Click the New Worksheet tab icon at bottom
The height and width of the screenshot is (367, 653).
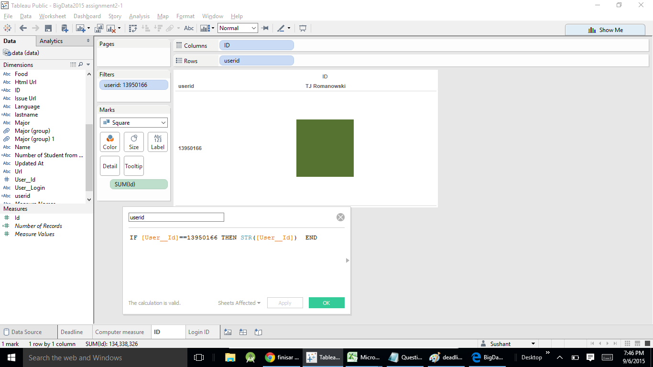228,332
